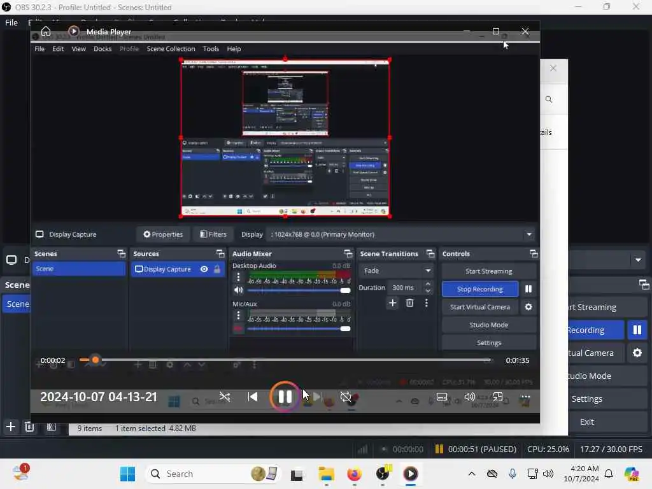Open Help menu in the recorded OBS video
Image resolution: width=652 pixels, height=489 pixels.
(x=234, y=48)
